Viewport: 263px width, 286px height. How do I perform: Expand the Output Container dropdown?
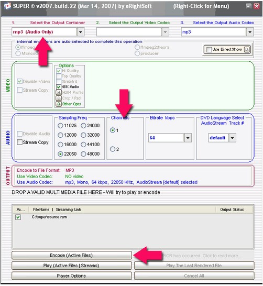(81, 32)
